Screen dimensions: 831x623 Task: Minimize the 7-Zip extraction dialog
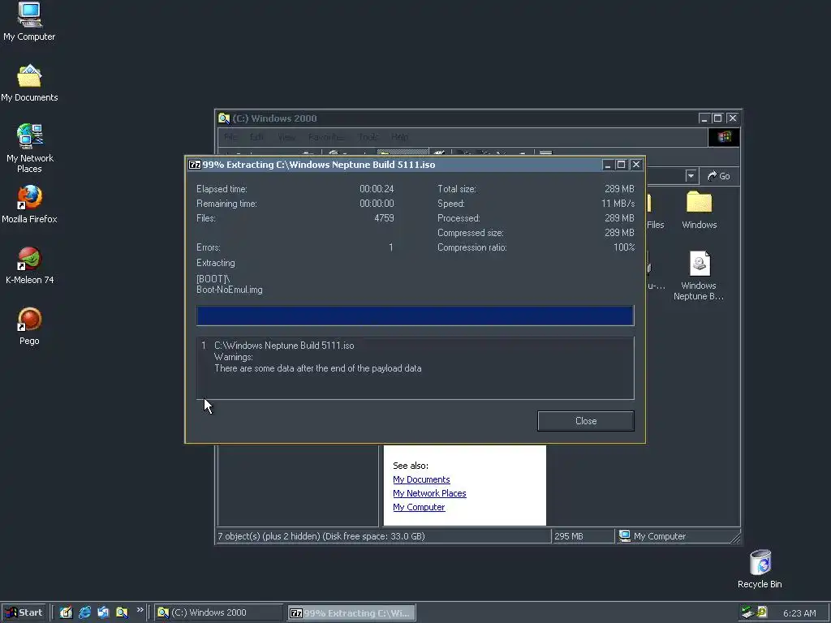pyautogui.click(x=608, y=165)
